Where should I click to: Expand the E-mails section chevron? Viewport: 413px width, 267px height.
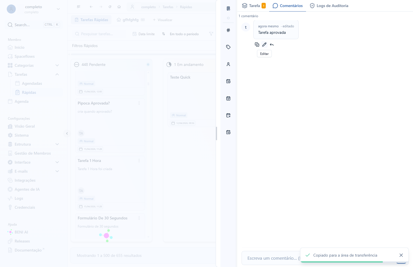coord(57,171)
